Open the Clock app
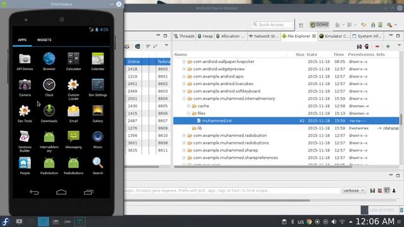 [49, 88]
